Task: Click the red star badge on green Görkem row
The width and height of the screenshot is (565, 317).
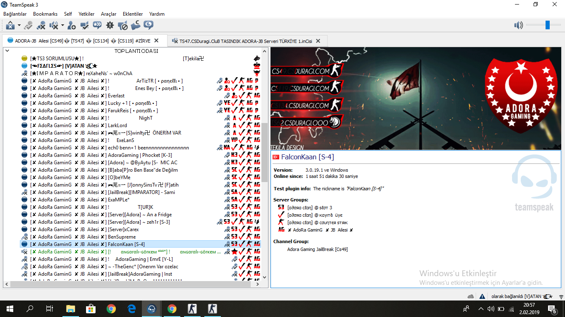Action: [x=234, y=252]
